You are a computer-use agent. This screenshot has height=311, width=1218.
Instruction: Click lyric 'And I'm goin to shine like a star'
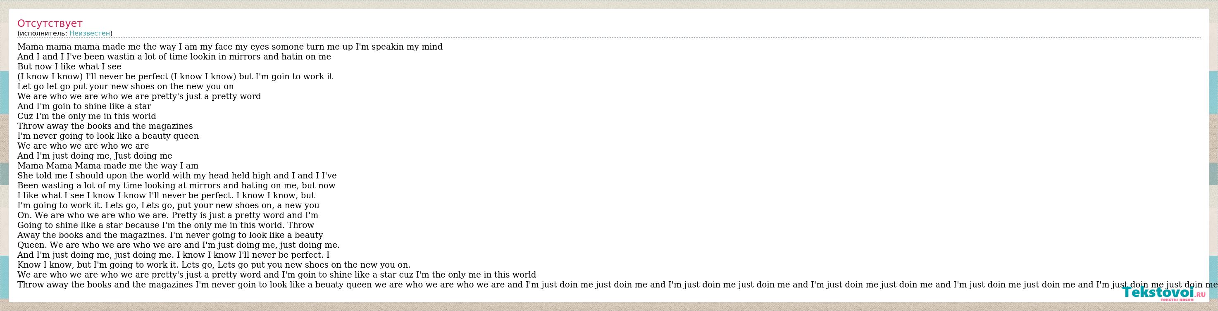[84, 106]
